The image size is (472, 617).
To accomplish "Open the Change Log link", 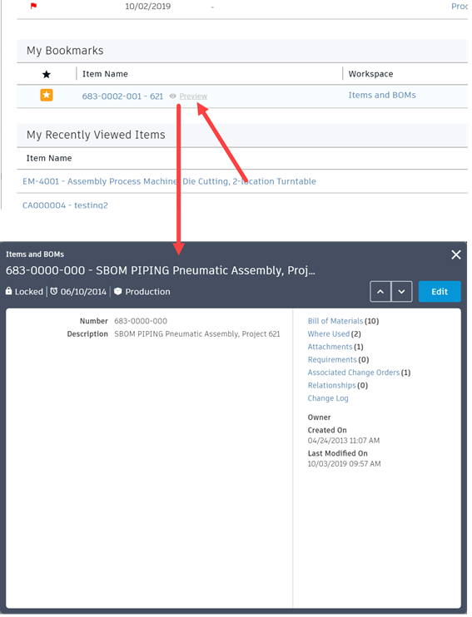I will [x=328, y=398].
